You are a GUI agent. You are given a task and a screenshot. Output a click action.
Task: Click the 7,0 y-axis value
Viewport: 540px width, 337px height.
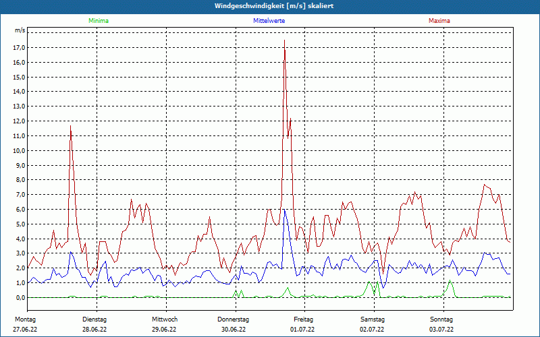tap(21, 195)
